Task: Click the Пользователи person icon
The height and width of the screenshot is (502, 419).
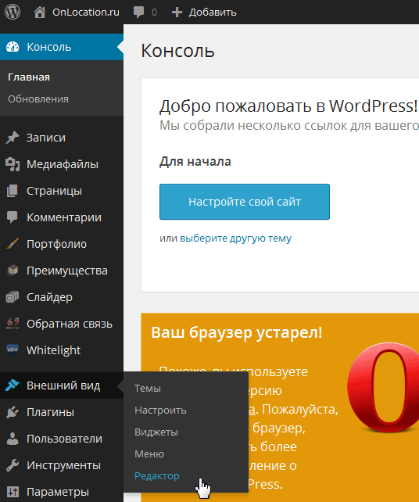Action: (13, 439)
